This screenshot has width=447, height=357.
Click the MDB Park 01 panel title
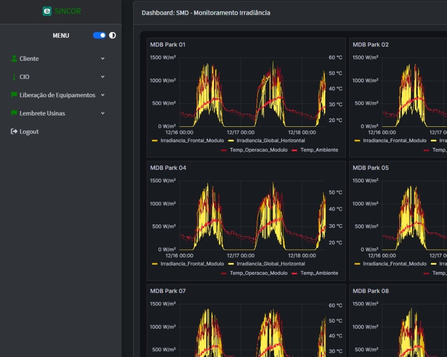168,45
